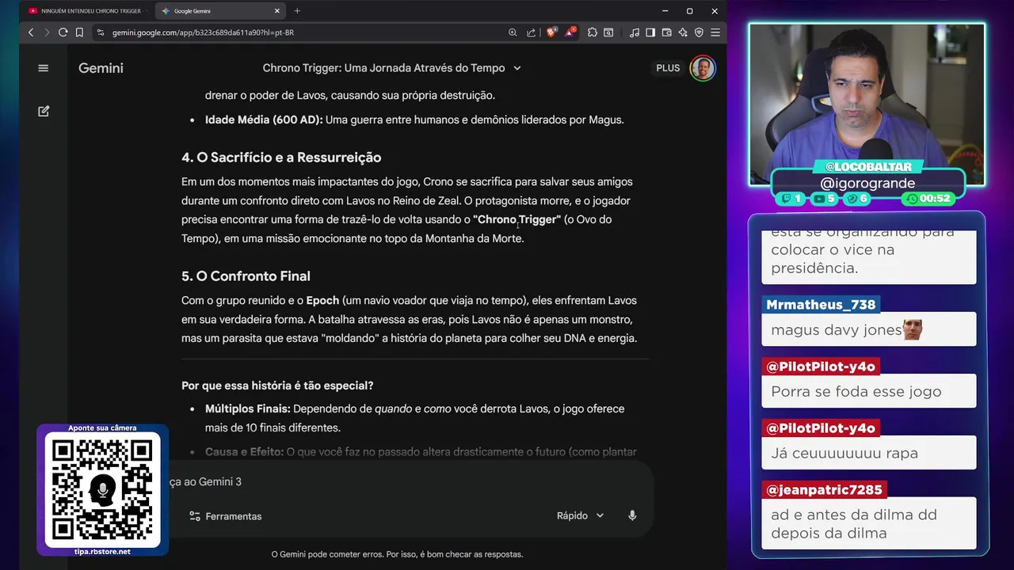Go back with the browser back arrow
1014x570 pixels.
[x=31, y=32]
